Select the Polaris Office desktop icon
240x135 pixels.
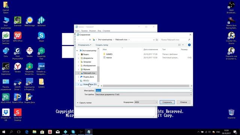point(18,98)
